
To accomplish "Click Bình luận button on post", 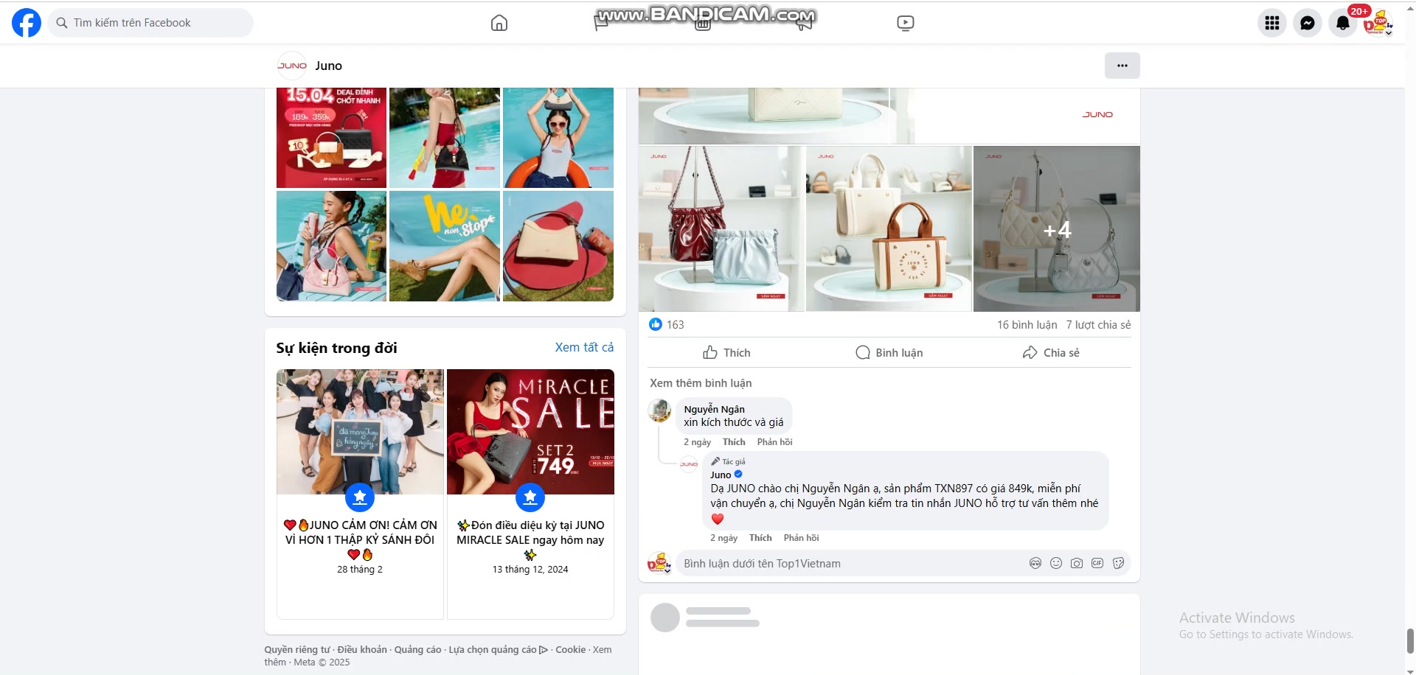I will pyautogui.click(x=889, y=353).
